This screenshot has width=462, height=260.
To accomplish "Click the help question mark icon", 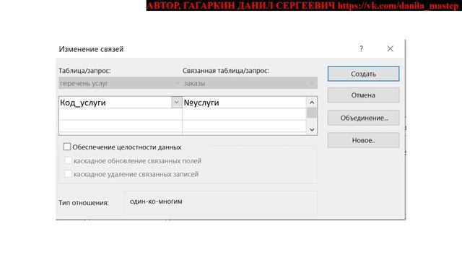I will pyautogui.click(x=361, y=48).
